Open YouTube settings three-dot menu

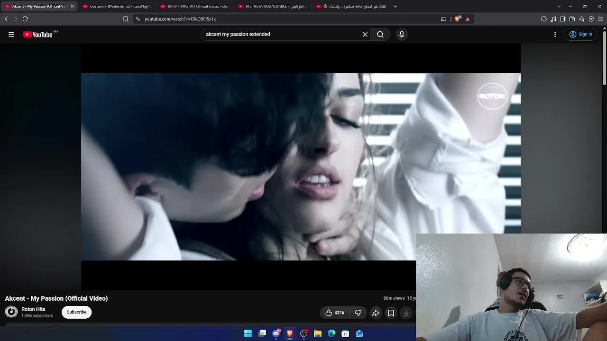555,34
